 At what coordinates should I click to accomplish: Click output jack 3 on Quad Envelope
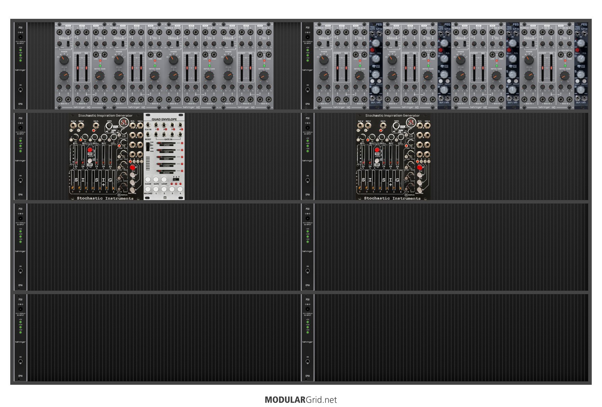(x=172, y=125)
